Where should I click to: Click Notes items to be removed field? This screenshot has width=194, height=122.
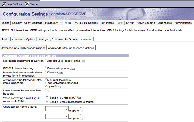coord(47,91)
